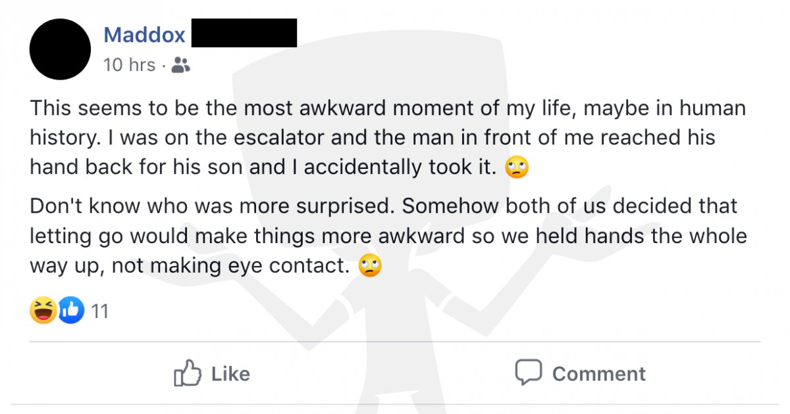Click the friends audience icon beside 10 hrs
790x414 pixels.
tap(180, 64)
